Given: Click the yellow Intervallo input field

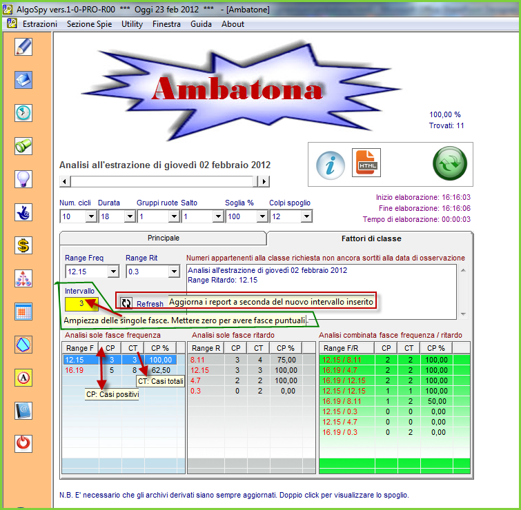Looking at the screenshot, I should click(x=81, y=304).
